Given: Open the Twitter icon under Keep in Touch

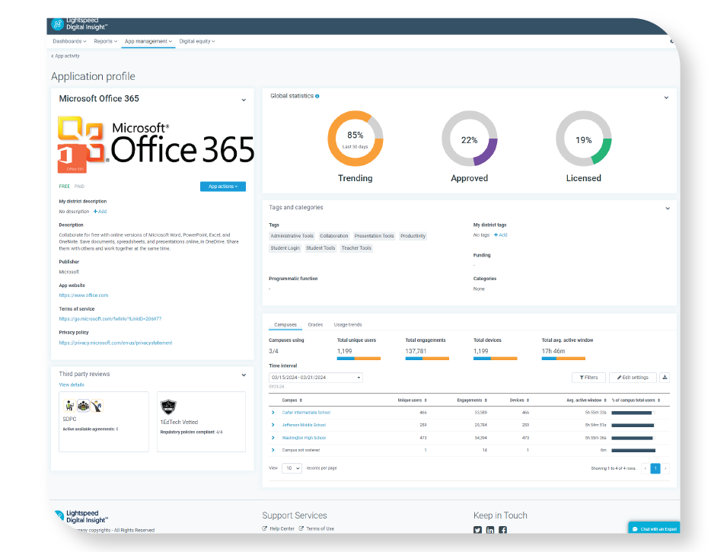Looking at the screenshot, I should 477,530.
